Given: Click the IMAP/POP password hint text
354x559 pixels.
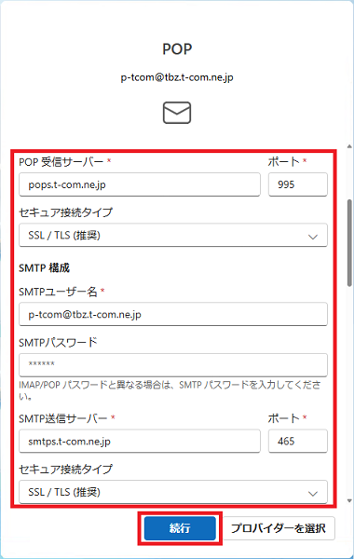Looking at the screenshot, I should [x=170, y=390].
